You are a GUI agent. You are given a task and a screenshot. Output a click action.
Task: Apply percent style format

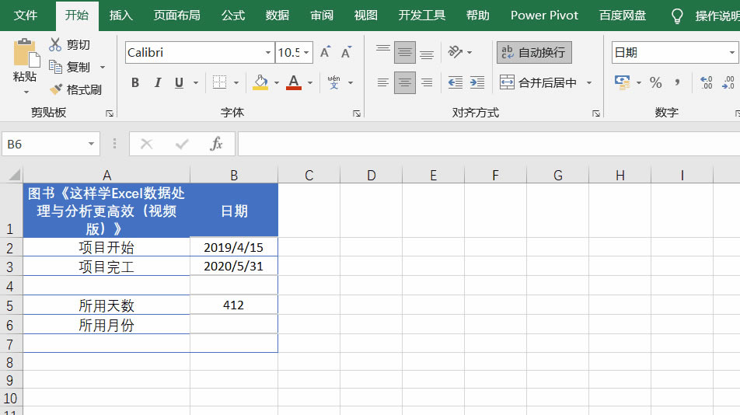655,82
